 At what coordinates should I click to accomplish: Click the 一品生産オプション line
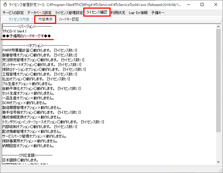28,98
